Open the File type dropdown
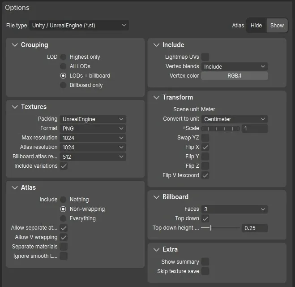This screenshot has width=295, height=287. (x=79, y=26)
